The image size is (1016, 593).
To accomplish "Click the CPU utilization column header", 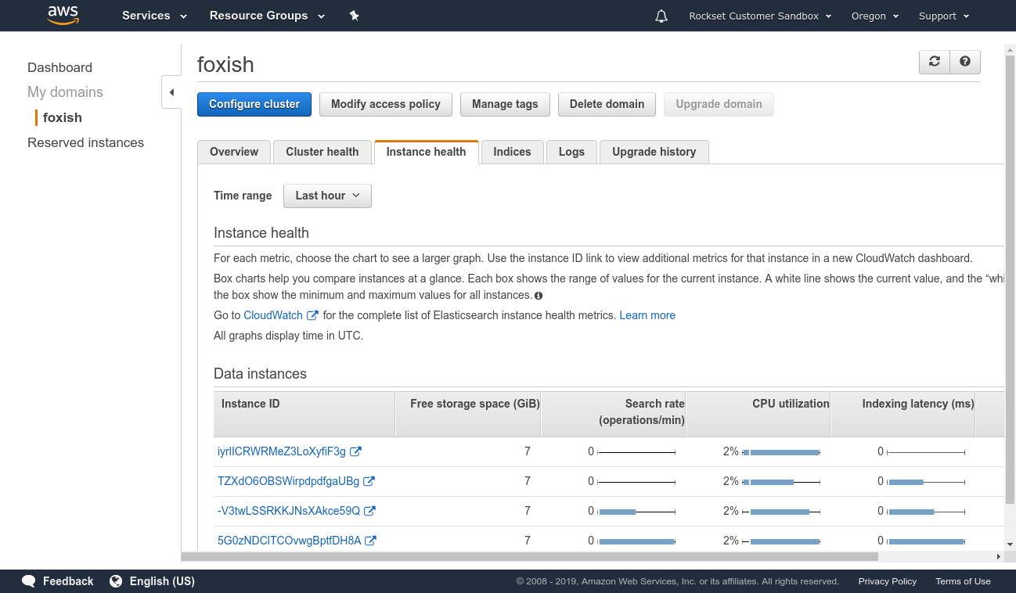I will point(758,414).
